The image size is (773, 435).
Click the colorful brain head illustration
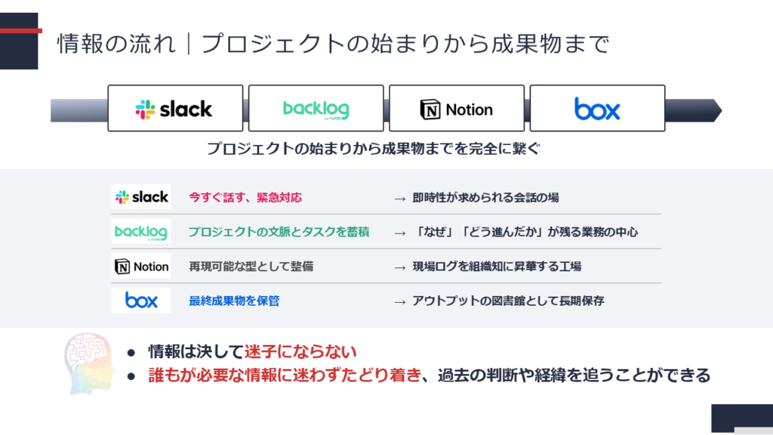click(x=89, y=365)
